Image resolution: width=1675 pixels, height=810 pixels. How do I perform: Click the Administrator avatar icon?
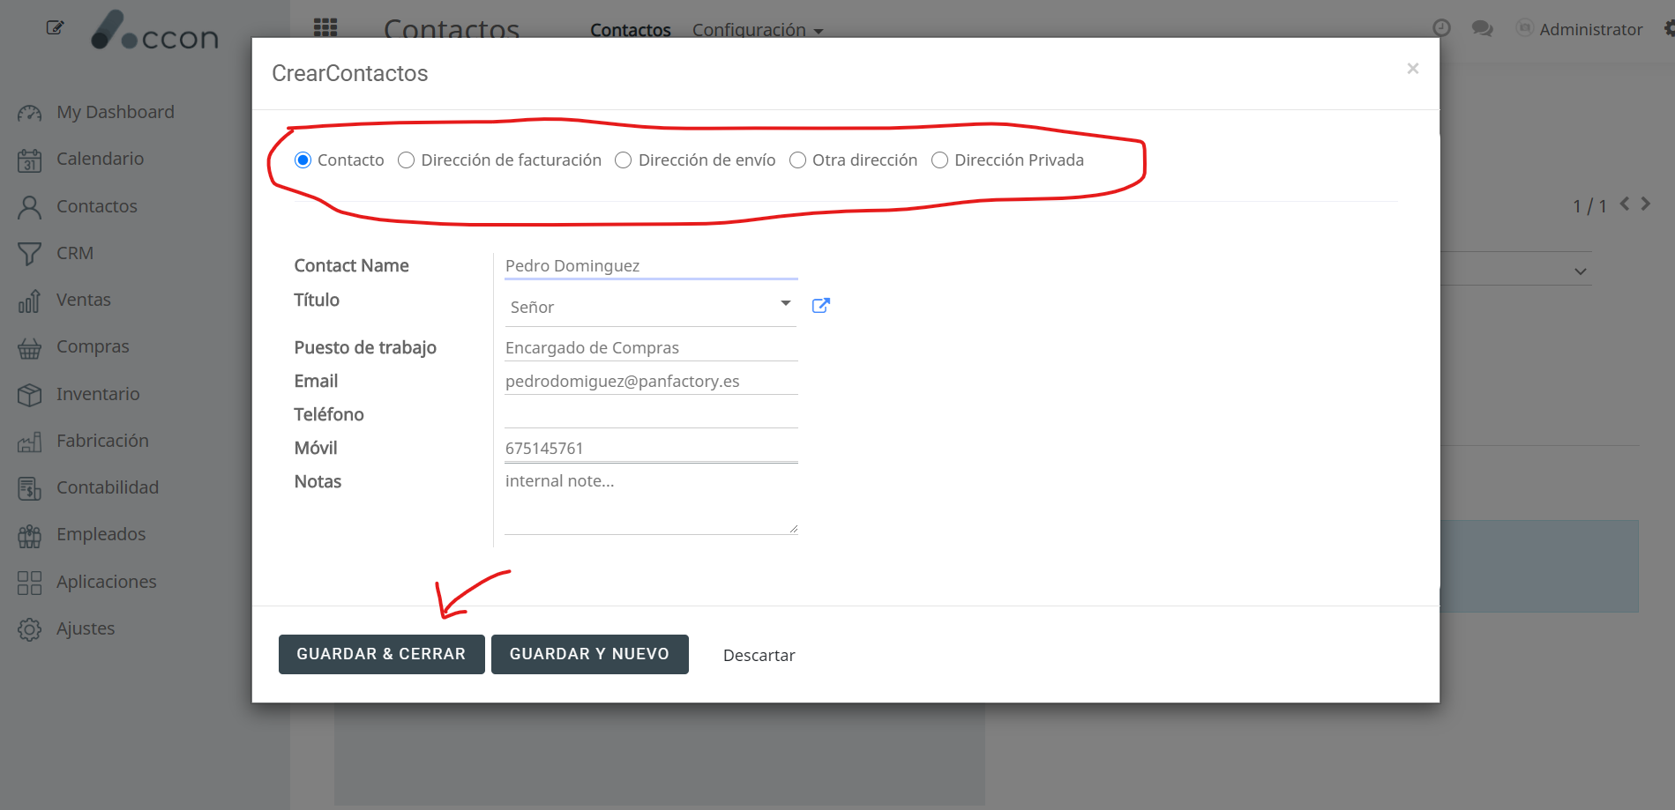tap(1523, 28)
